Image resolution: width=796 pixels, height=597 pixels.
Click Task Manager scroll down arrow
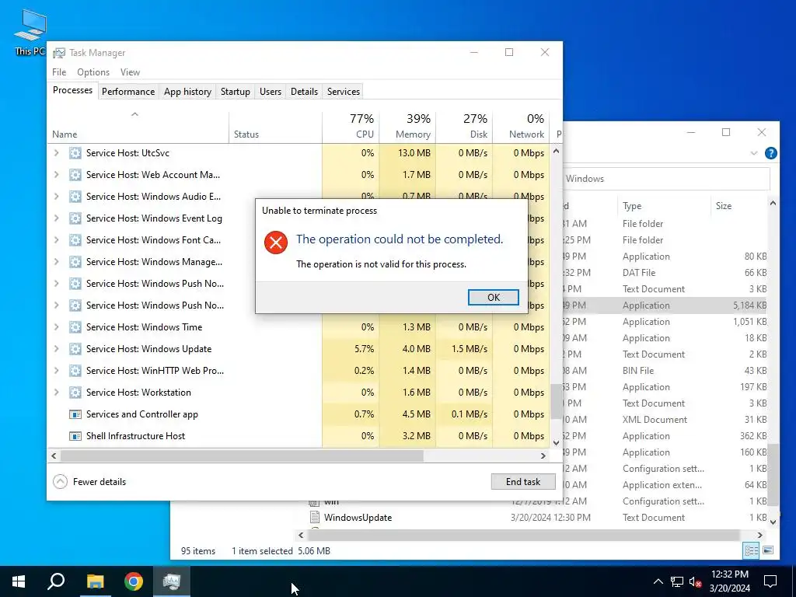pos(556,442)
